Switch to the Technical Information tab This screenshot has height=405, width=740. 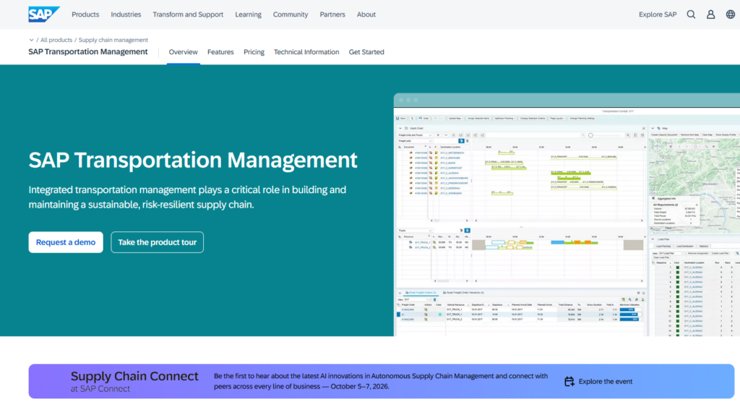306,52
